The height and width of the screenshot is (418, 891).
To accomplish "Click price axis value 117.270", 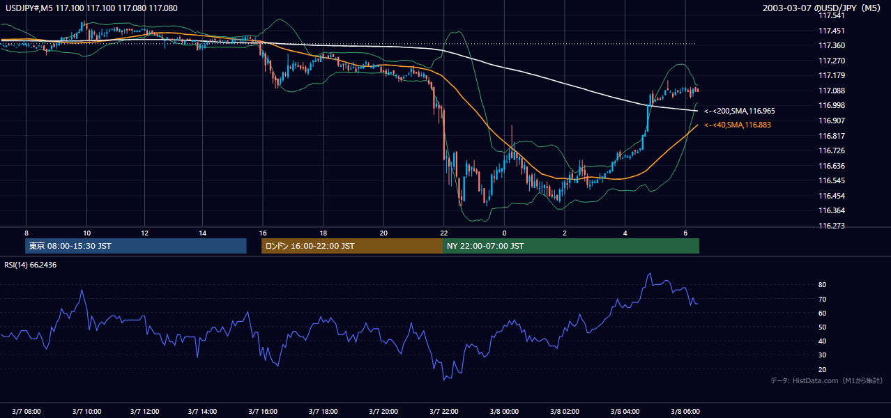I will pos(832,61).
